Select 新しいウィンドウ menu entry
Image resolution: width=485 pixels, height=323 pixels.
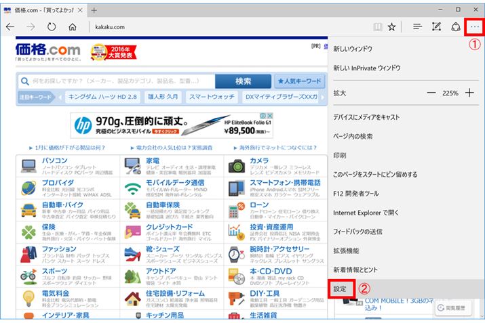click(x=352, y=49)
